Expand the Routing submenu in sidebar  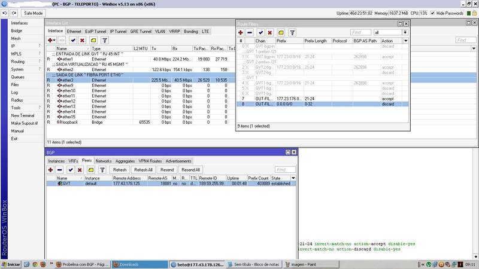(x=18, y=62)
